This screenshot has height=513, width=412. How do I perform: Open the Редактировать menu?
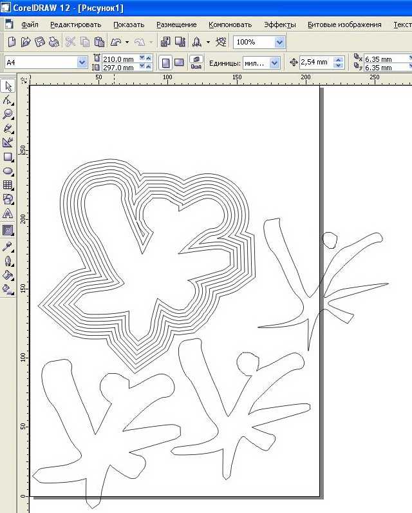click(75, 25)
